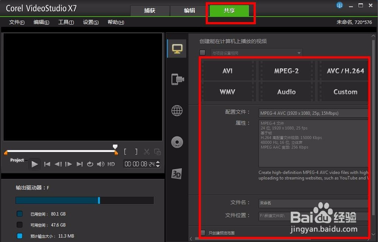This screenshot has width=378, height=242.
Task: Decrease timecode with the down stepper arrow
Action: tap(158, 166)
